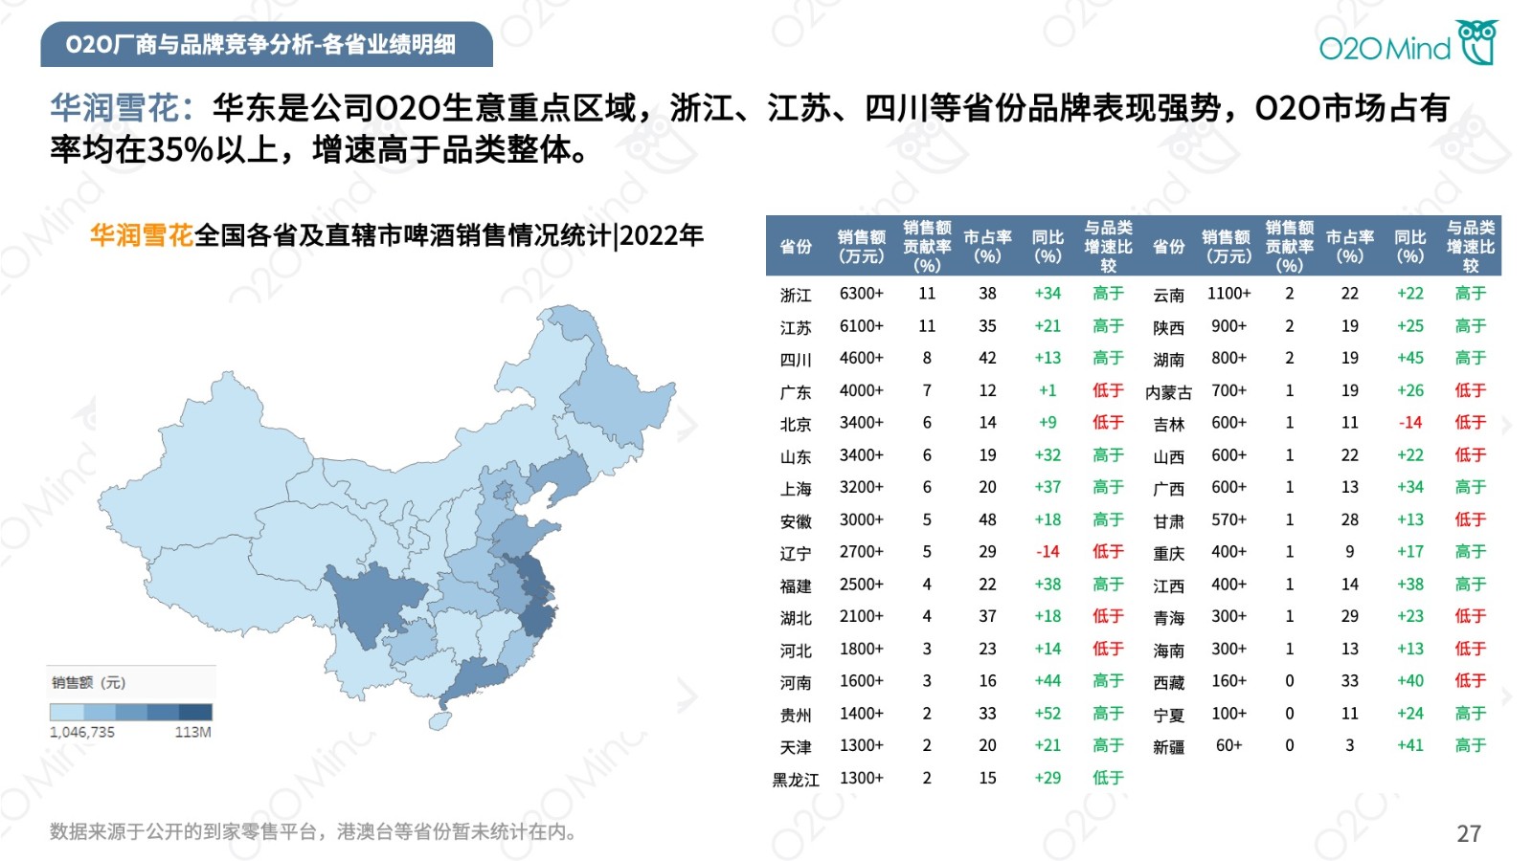Screen dimensions: 1532x861
Task: Click the orange 华润雪花 chart title text
Action: click(x=142, y=235)
